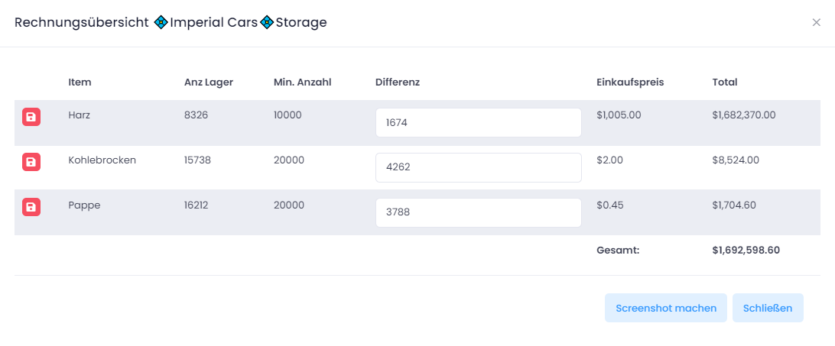
Task: Click the Kohlebrocken Differenz field showing 4262
Action: pyautogui.click(x=478, y=167)
